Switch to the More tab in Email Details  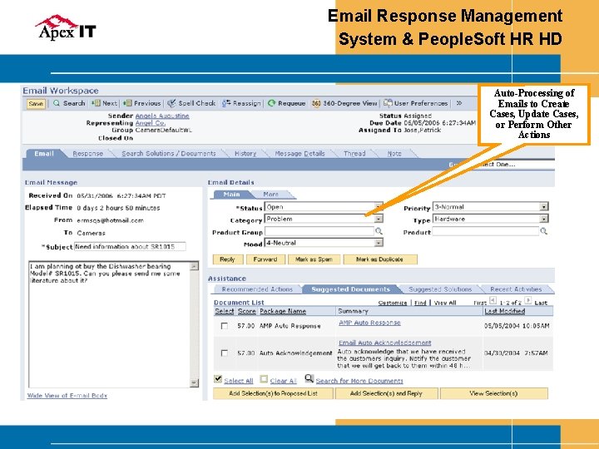coord(271,195)
